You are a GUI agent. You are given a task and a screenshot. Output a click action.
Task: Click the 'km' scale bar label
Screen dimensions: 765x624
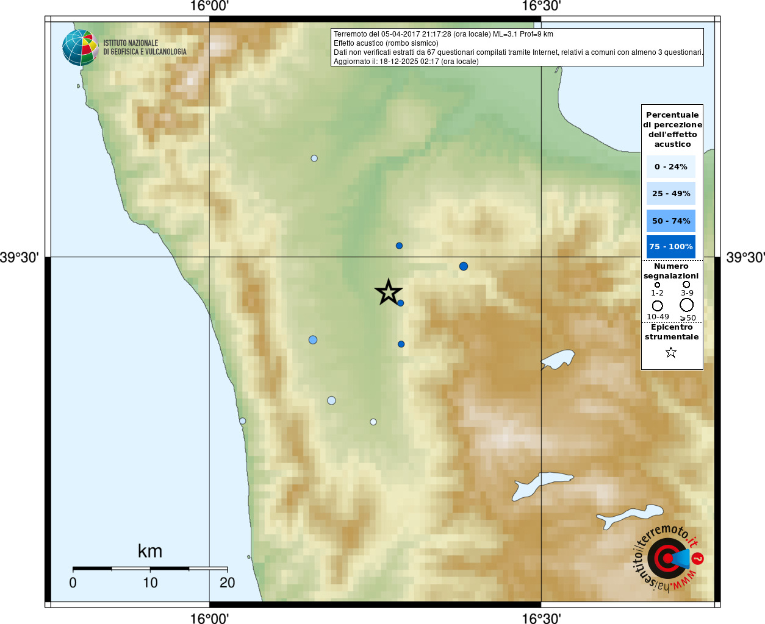coord(150,551)
